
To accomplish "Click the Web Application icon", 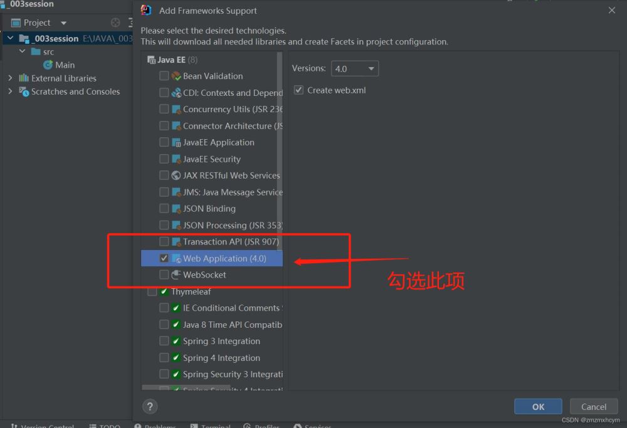I will pyautogui.click(x=176, y=259).
